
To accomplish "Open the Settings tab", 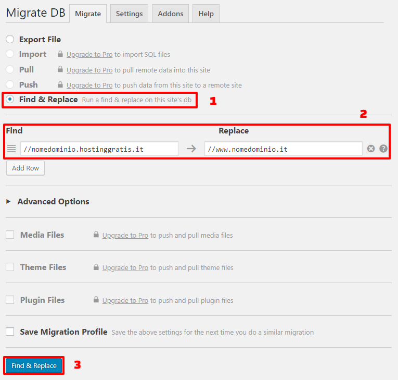I will click(129, 14).
